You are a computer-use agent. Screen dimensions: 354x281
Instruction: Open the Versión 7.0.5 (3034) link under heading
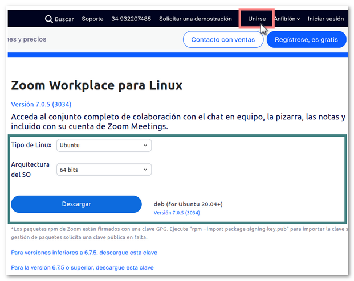pos(41,104)
